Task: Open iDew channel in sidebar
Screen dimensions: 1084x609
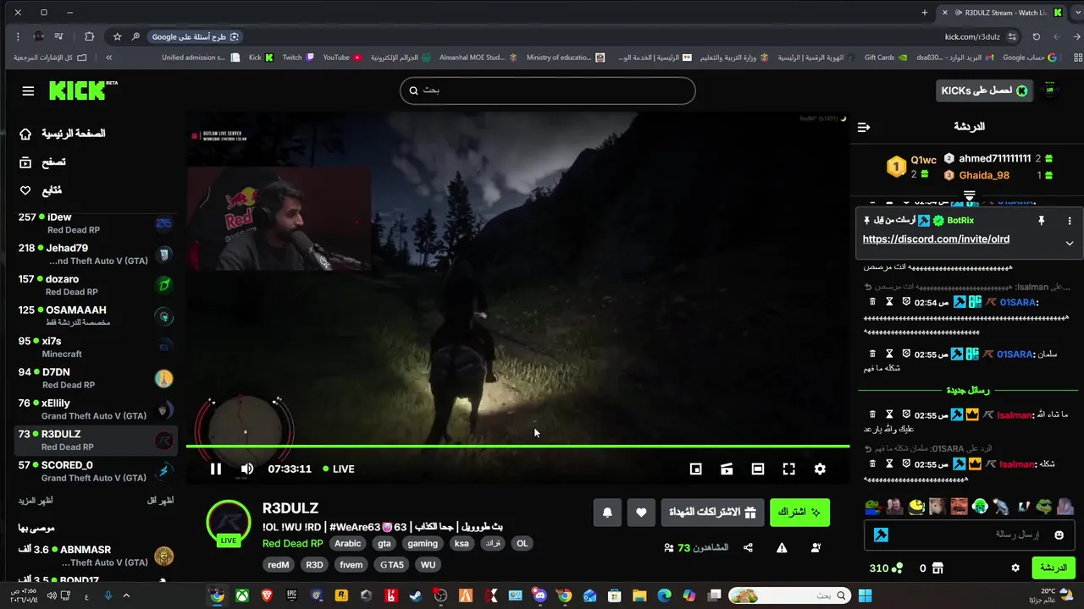Action: tap(95, 223)
